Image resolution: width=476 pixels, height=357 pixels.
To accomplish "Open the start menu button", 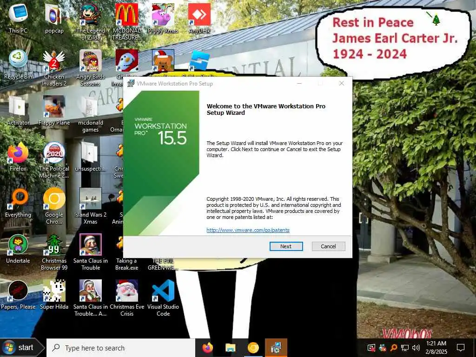I will point(21,348).
